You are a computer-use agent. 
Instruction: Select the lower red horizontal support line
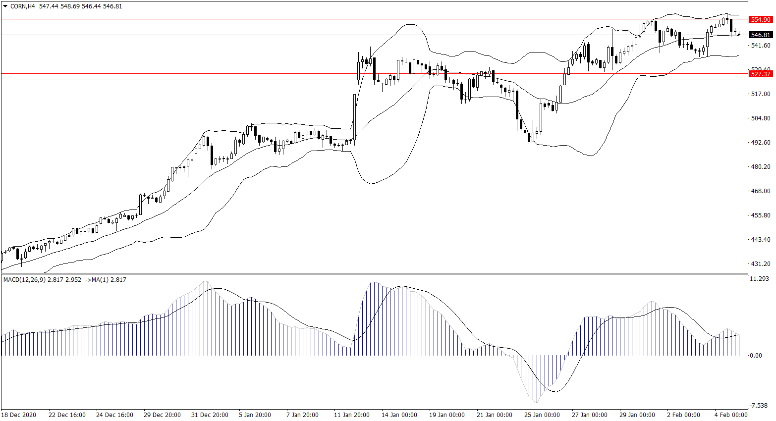pyautogui.click(x=198, y=73)
